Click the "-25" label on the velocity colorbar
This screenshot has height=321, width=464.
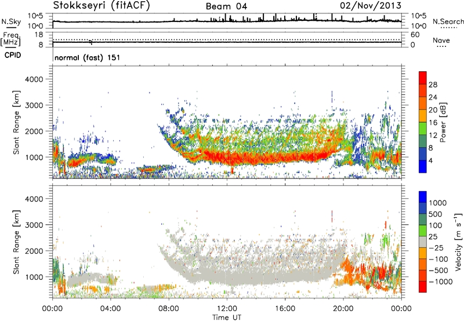coord(436,247)
